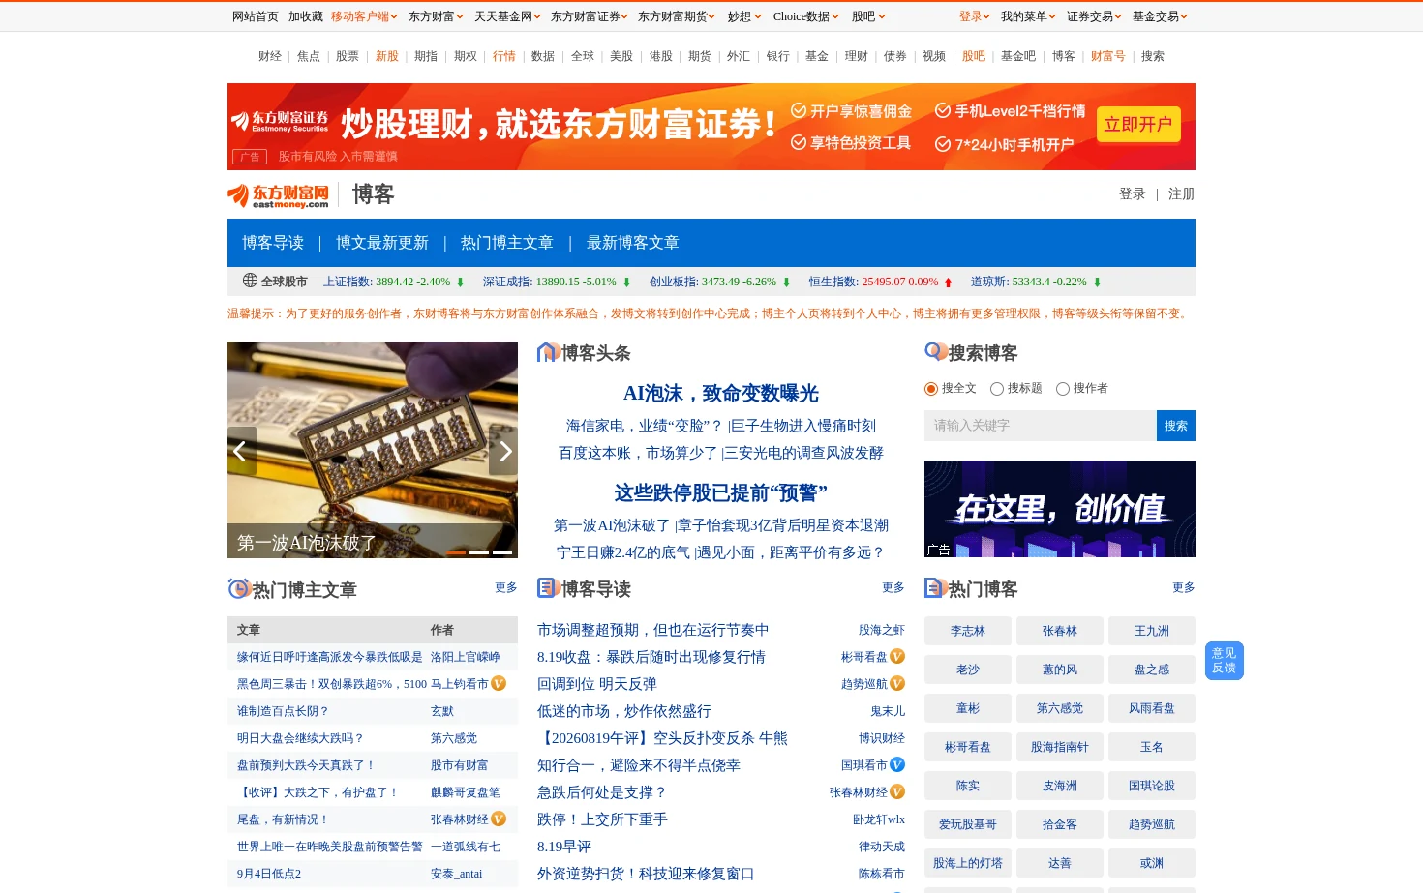The width and height of the screenshot is (1423, 893).
Task: Click the 注册 link
Action: 1182,193
